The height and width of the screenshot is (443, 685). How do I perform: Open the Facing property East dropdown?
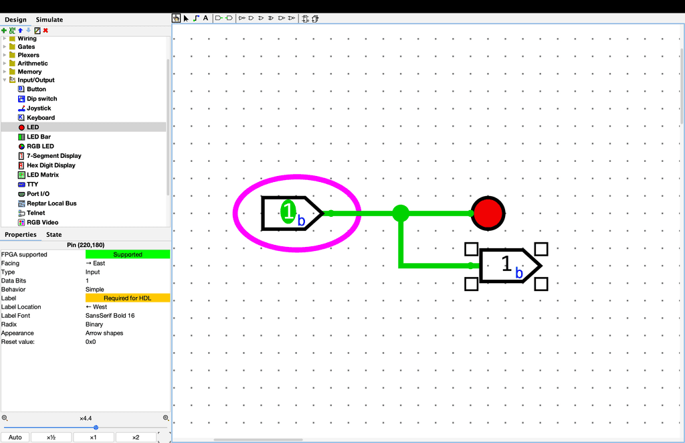click(x=127, y=264)
